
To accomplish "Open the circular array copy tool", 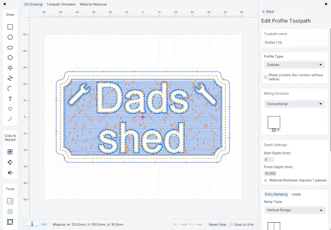I will 10,162.
